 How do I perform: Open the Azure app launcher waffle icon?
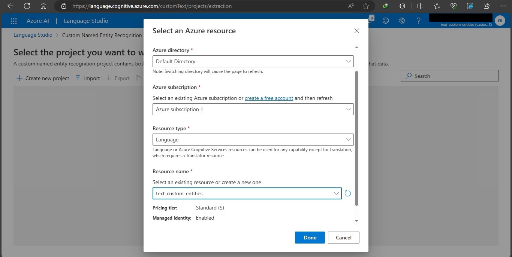pos(14,21)
